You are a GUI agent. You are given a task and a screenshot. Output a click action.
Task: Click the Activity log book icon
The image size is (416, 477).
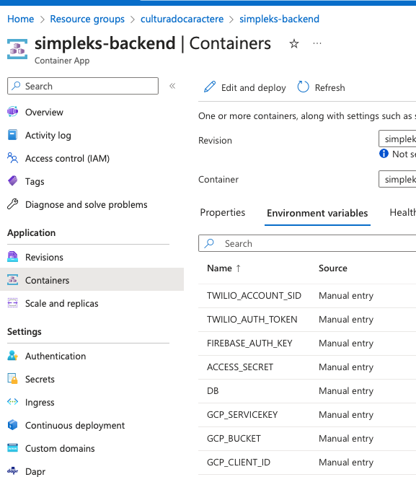coord(12,135)
